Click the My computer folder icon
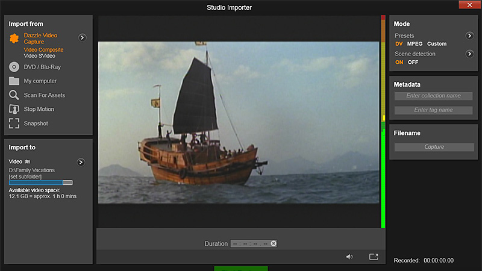 click(x=14, y=81)
